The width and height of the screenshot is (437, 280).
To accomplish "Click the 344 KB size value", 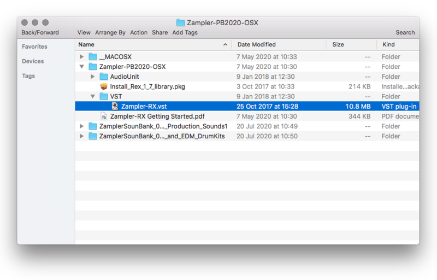I will pos(359,116).
